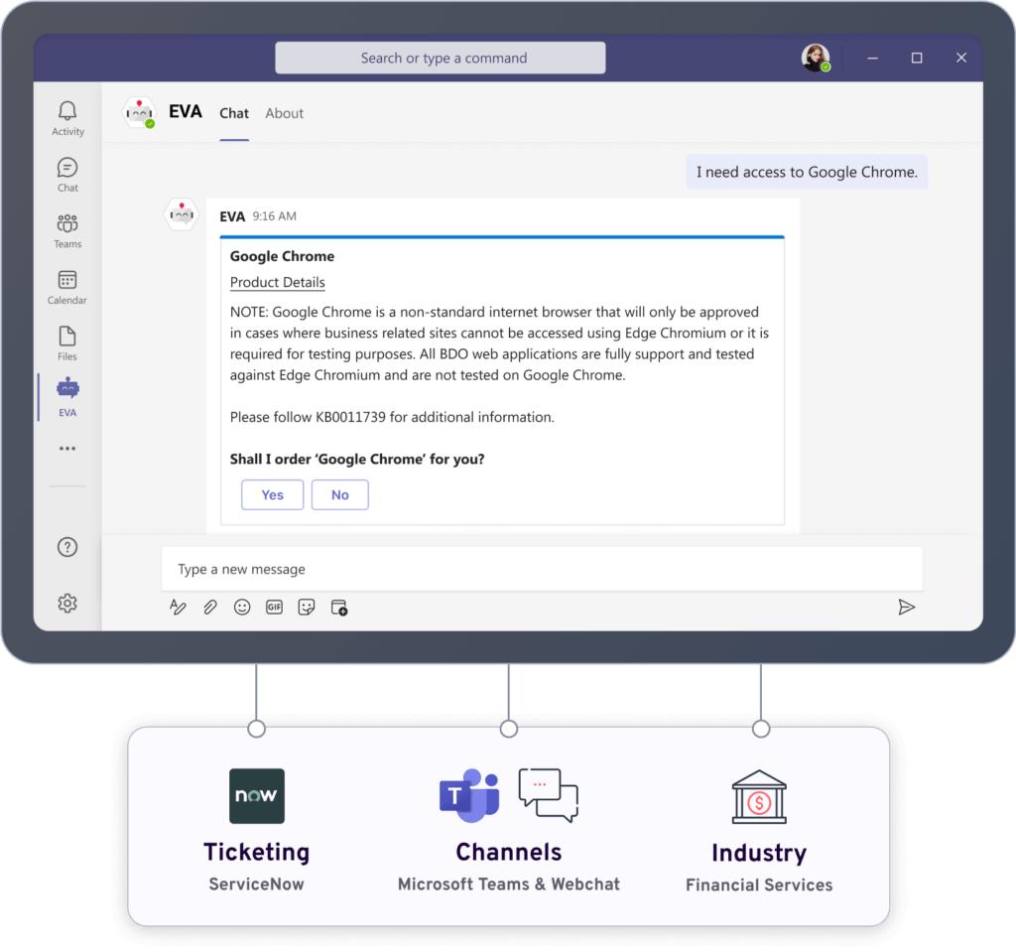Image resolution: width=1016 pixels, height=952 pixels.
Task: Open Help from the question mark icon
Action: coord(66,546)
